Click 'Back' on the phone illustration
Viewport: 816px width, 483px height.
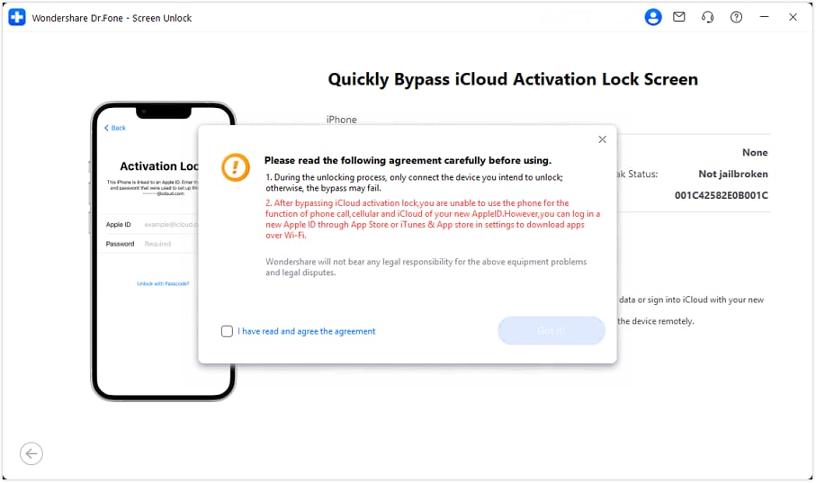point(115,128)
